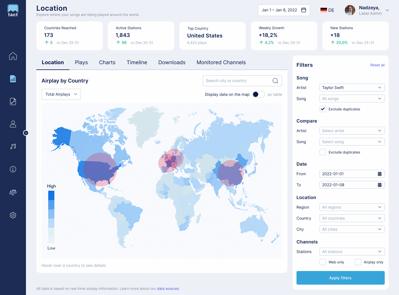The height and width of the screenshot is (295, 399).
Task: Open the settings gear in the sidebar
Action: click(13, 215)
